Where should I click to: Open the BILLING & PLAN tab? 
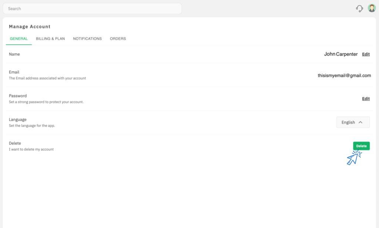tap(50, 38)
